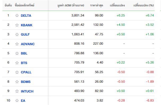Image resolution: width=161 pixels, height=105 pixels.
Task: Open the DELTA stock link
Action: [26, 16]
